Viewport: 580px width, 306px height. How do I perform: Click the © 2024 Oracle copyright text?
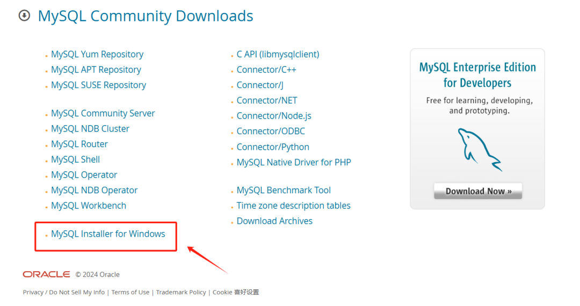[97, 274]
